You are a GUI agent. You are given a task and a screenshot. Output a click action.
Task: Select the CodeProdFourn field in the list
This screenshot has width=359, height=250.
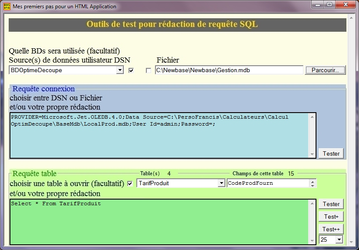point(267,183)
